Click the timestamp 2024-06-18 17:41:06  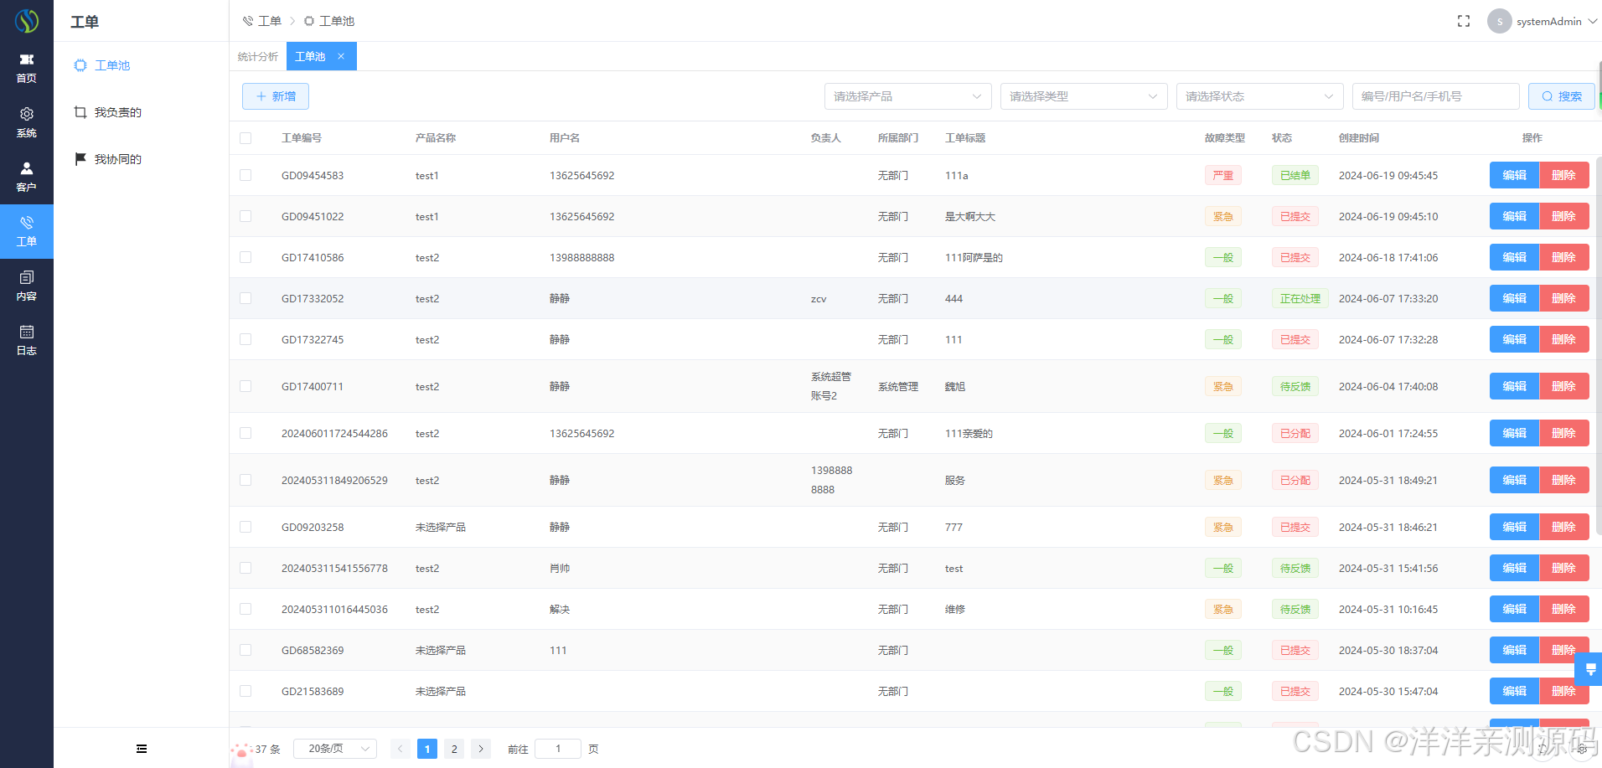(1388, 257)
